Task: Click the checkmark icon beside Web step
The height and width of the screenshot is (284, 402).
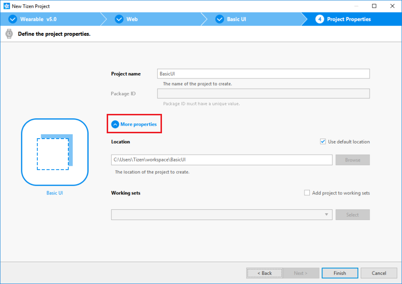Action: (119, 19)
